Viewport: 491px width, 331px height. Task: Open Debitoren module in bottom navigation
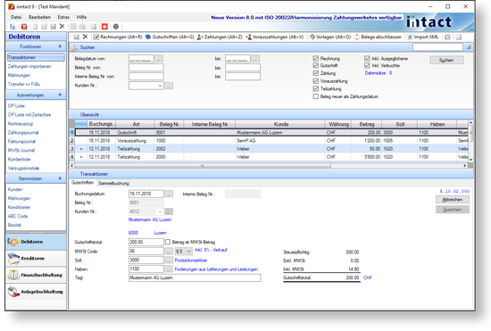[x=36, y=242]
